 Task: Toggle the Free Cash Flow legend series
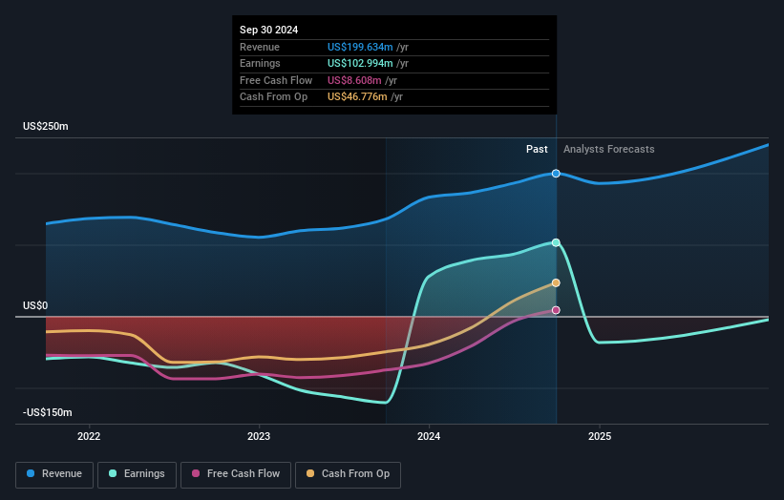(x=236, y=474)
